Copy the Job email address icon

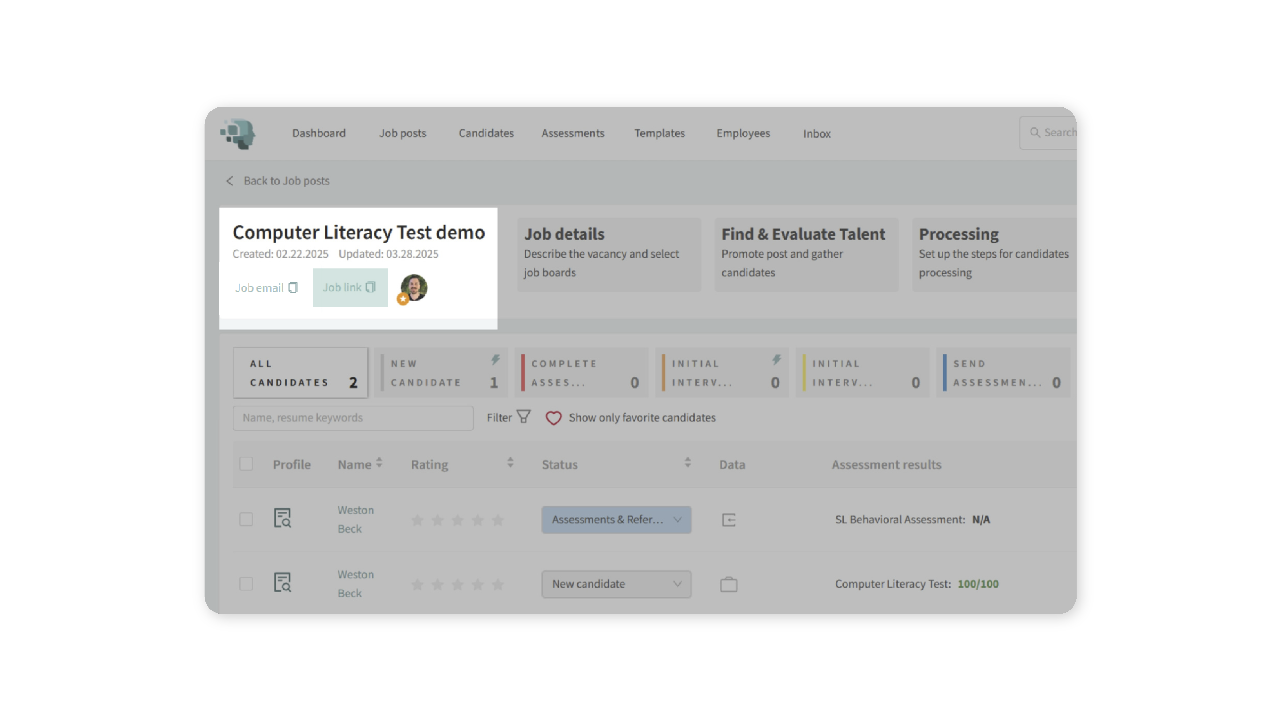point(293,287)
